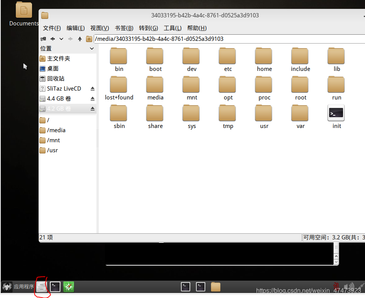The image size is (365, 298).
Task: Open the home folder icon
Action: 264,56
